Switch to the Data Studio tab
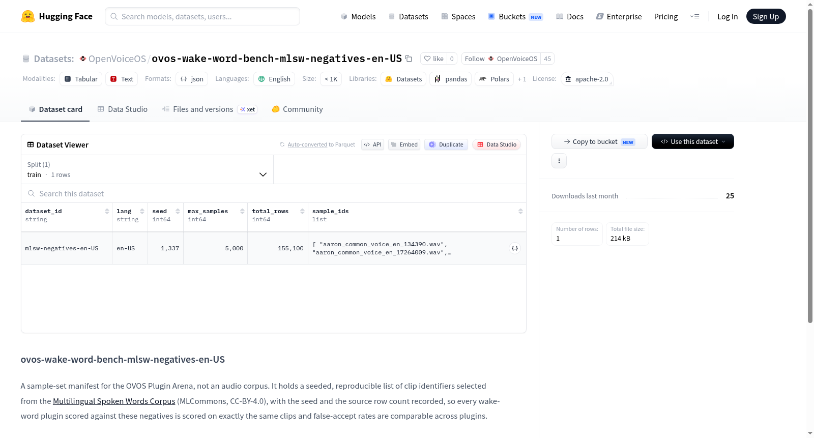The height and width of the screenshot is (438, 814). pos(122,109)
